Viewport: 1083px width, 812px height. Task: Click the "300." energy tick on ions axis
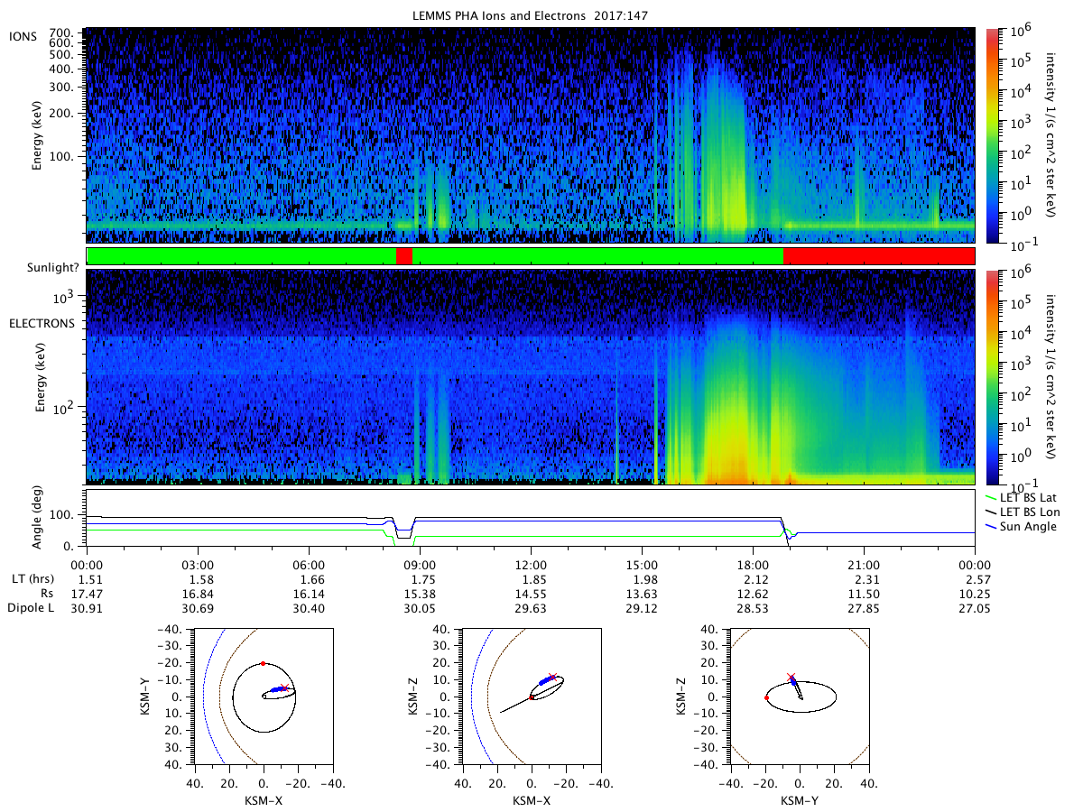click(x=62, y=88)
